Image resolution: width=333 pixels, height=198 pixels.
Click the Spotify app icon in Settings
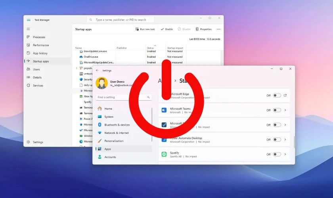click(164, 154)
